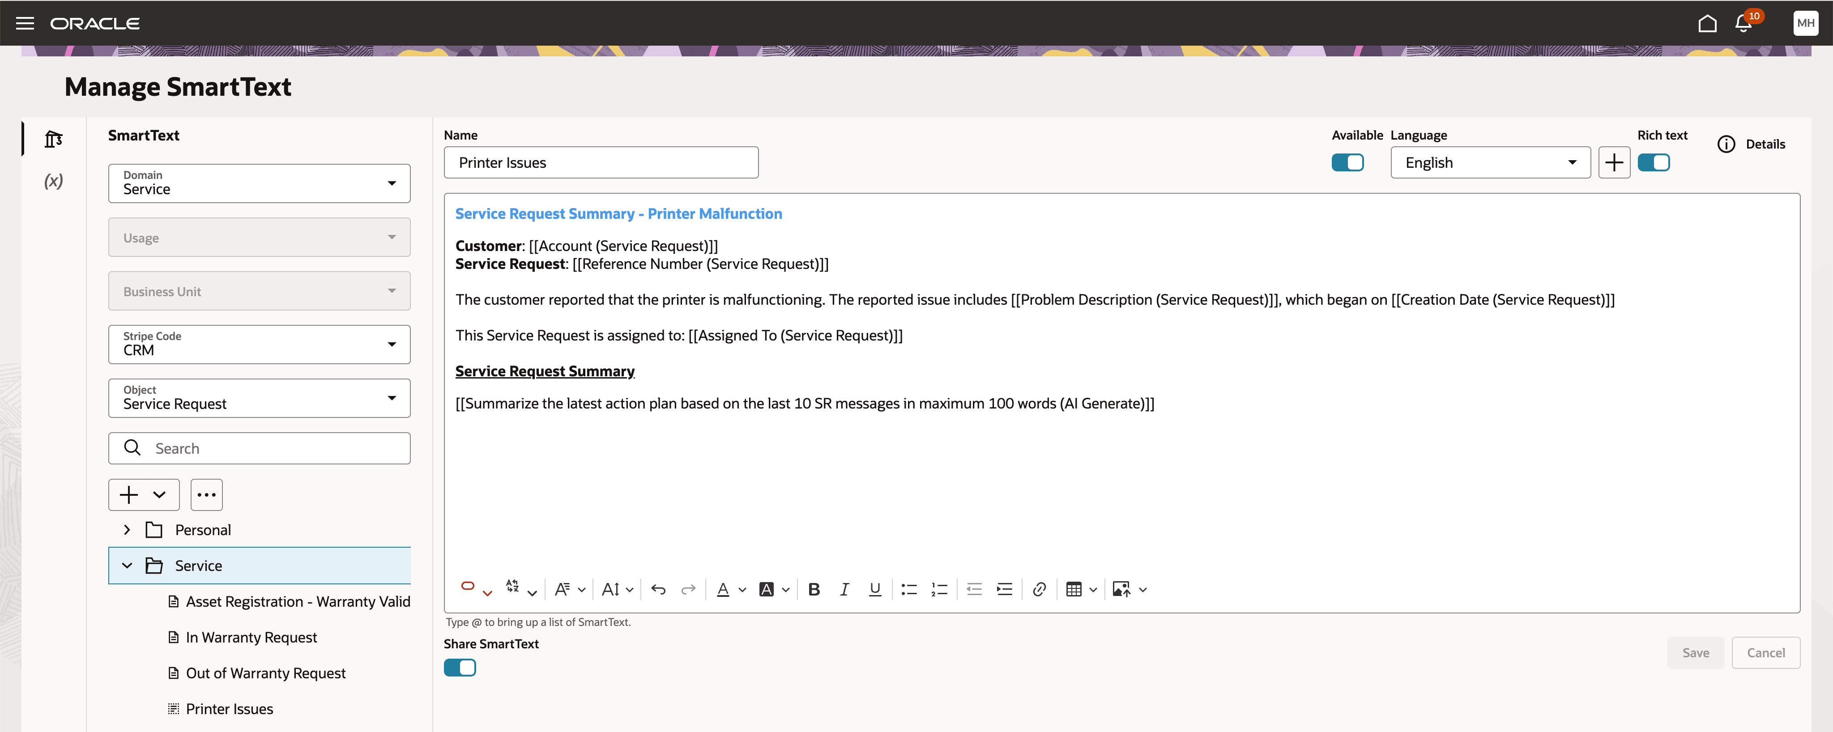Click the Customer account variable line
The width and height of the screenshot is (1833, 732).
click(586, 246)
